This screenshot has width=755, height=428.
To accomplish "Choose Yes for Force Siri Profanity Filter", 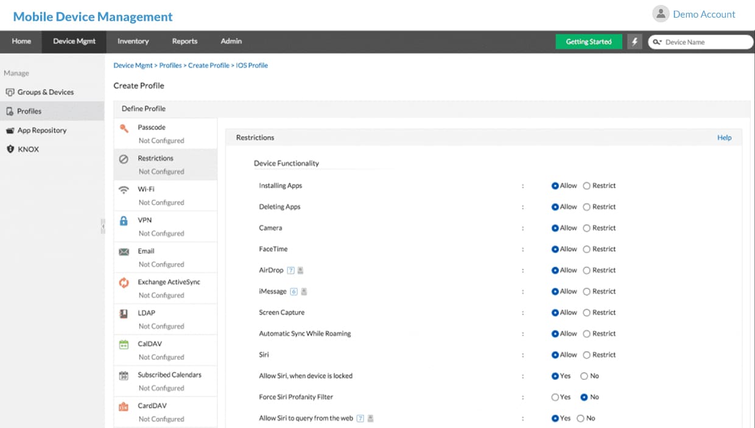I will [x=555, y=397].
